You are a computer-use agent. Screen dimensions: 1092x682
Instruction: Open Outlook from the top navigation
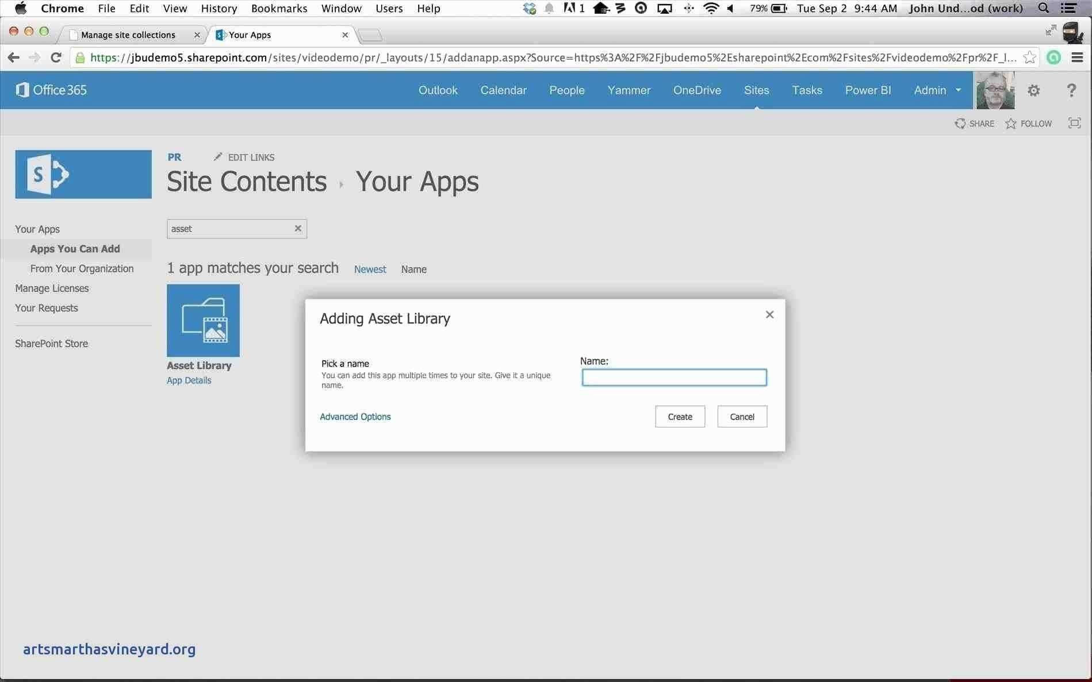[438, 90]
